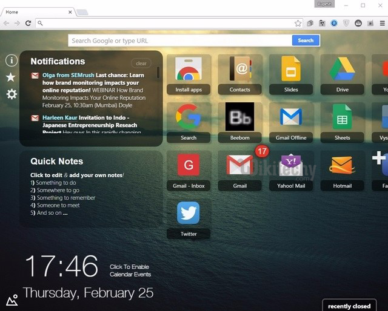Launch Yahoo! Mail app
Viewport: 388px width, 311px height.
tap(291, 169)
